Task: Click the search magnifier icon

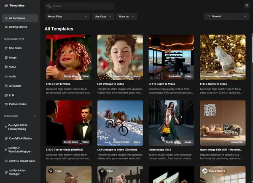Action: tap(49, 6)
